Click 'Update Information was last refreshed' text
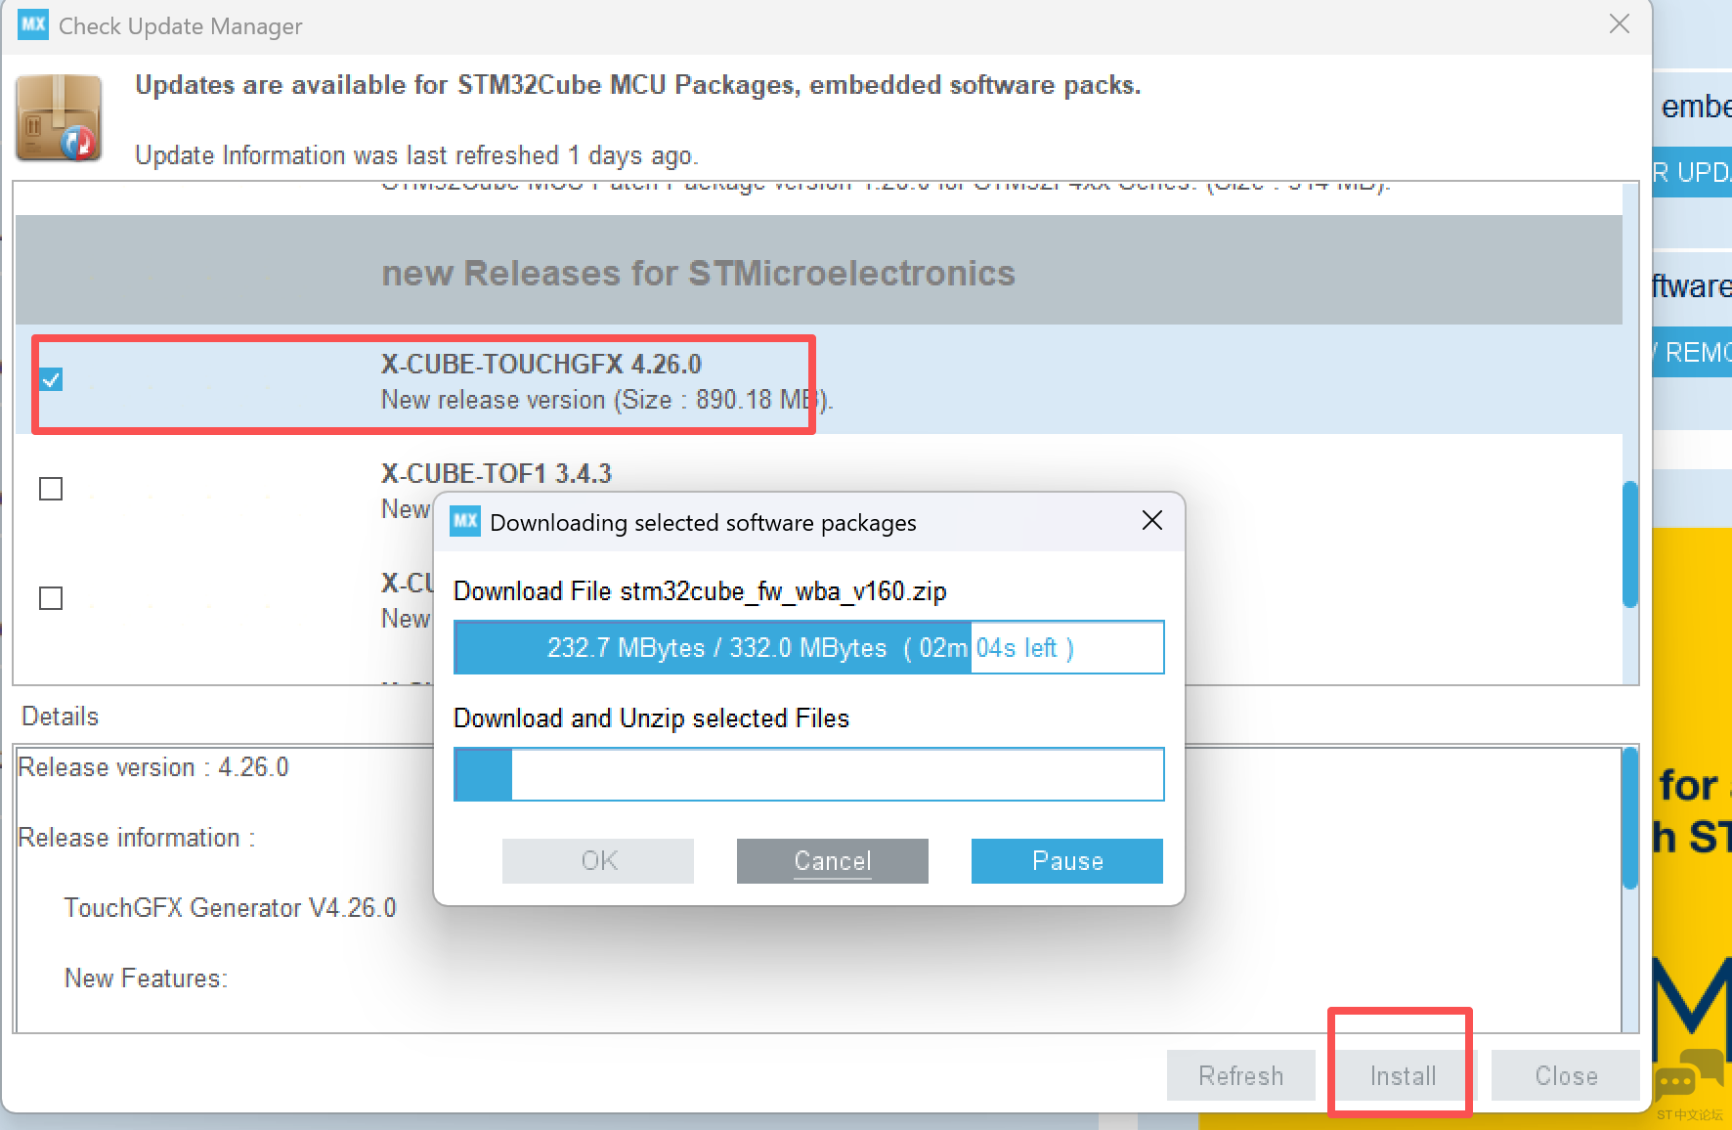The height and width of the screenshot is (1130, 1732). click(x=416, y=155)
